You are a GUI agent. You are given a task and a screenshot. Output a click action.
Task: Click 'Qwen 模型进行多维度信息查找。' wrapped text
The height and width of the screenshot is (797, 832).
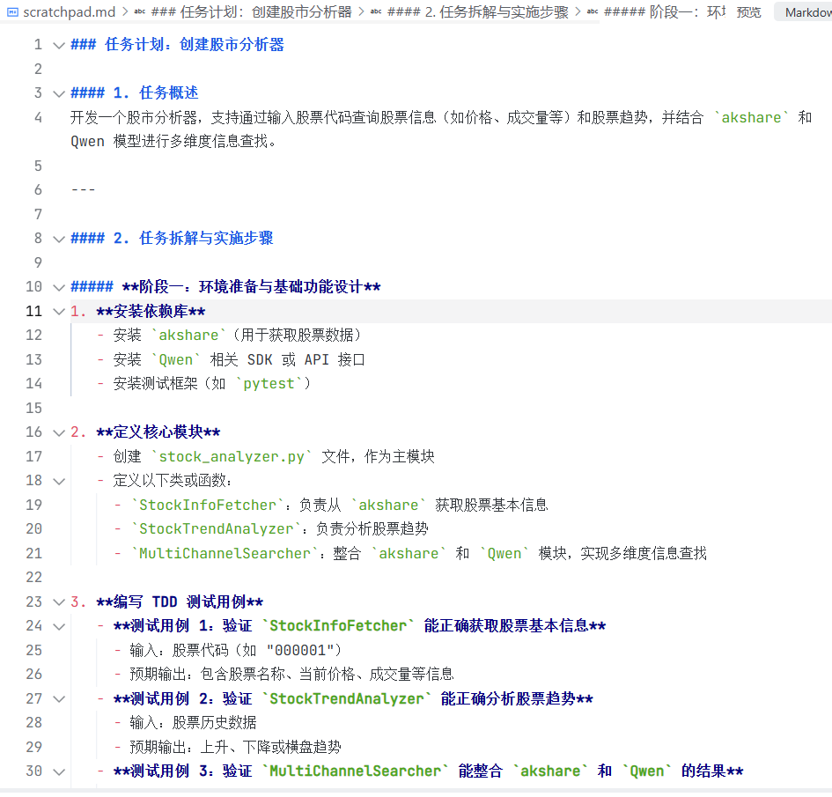point(173,142)
